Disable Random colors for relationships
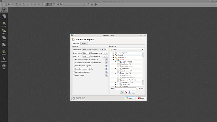The height and width of the screenshot is (122, 217). point(74,59)
